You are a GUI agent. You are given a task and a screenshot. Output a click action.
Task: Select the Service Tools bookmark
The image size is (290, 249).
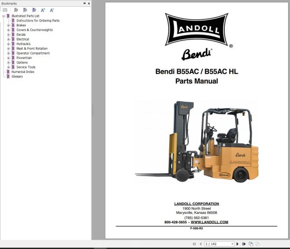(26, 67)
